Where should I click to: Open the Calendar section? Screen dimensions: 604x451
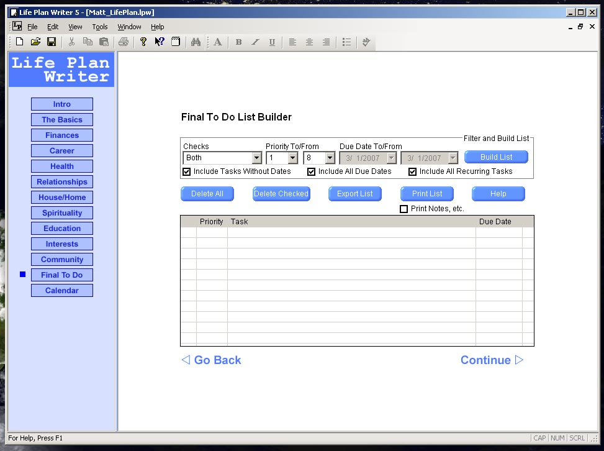(x=62, y=291)
